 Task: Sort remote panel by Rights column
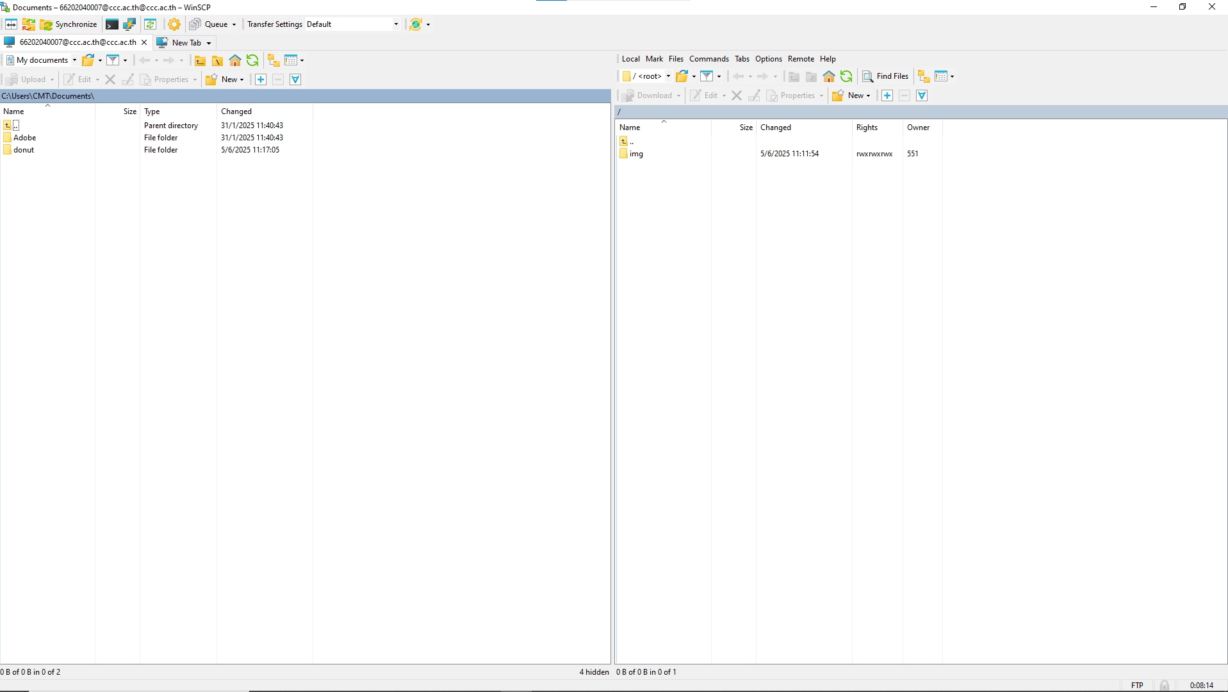[877, 128]
